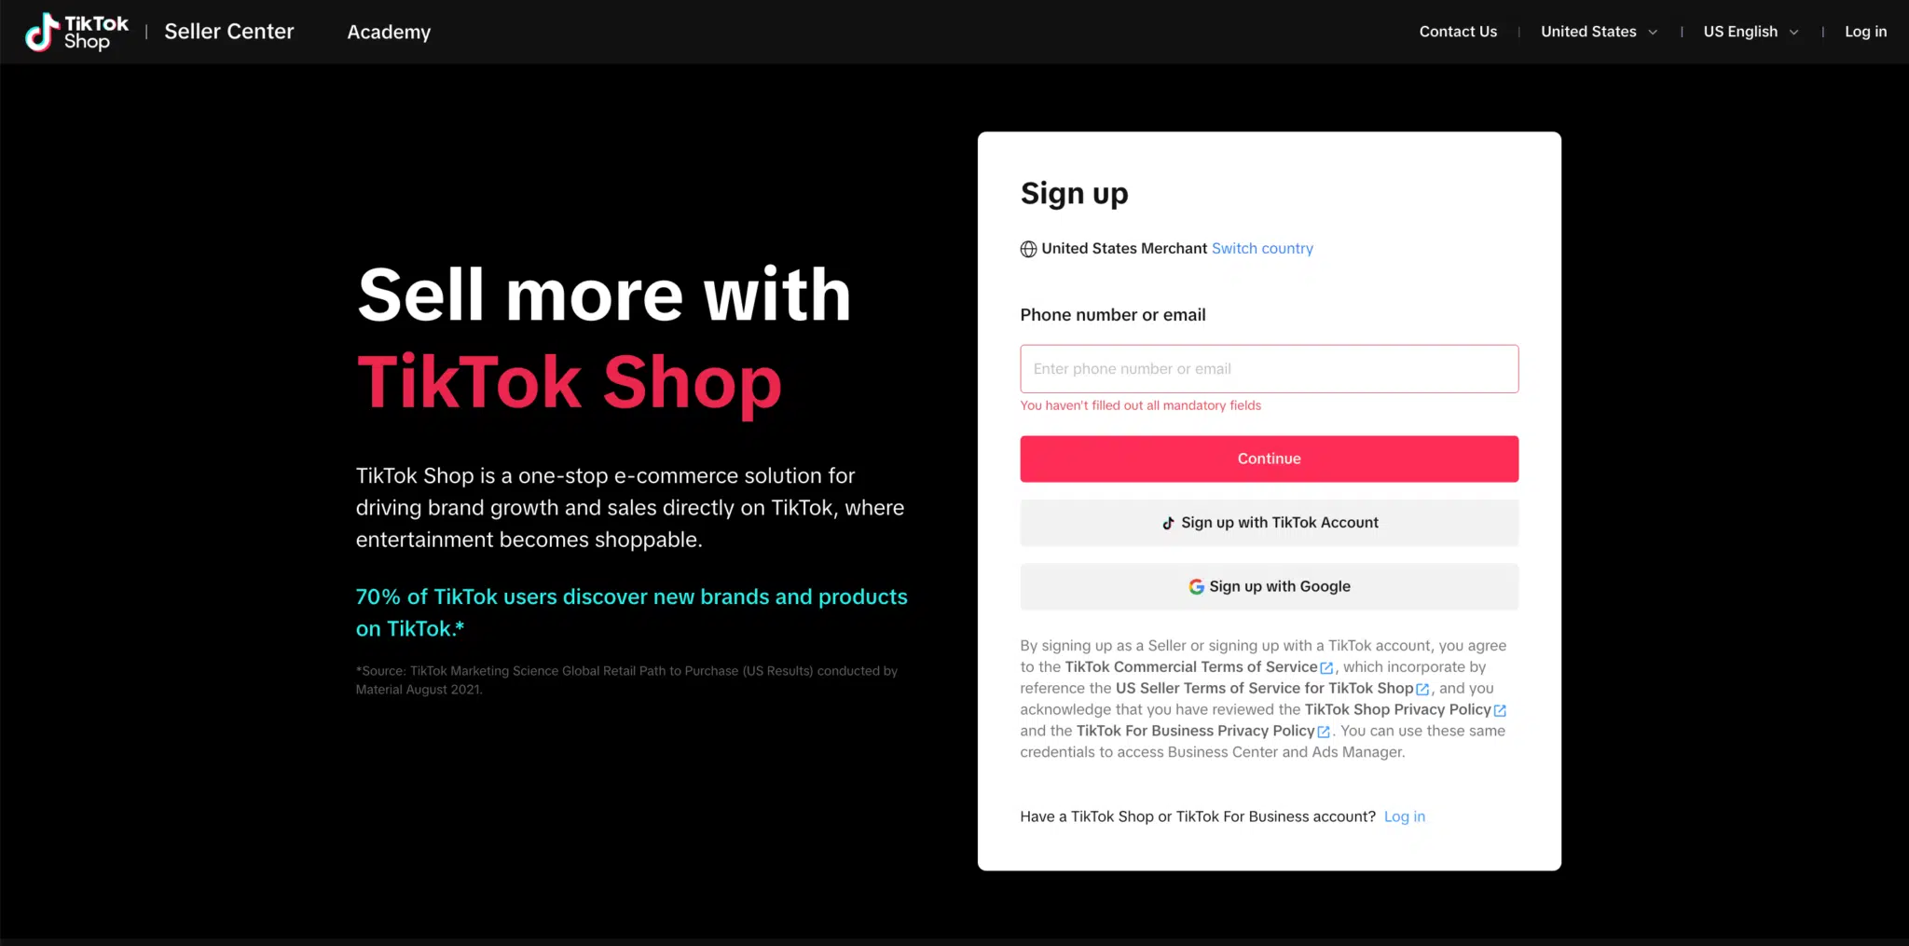Image resolution: width=1909 pixels, height=946 pixels.
Task: Click the external link icon after US Seller Terms
Action: (x=1421, y=689)
